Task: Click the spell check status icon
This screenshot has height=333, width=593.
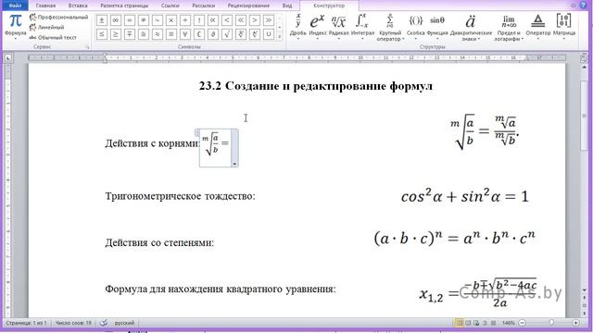Action: pos(103,323)
